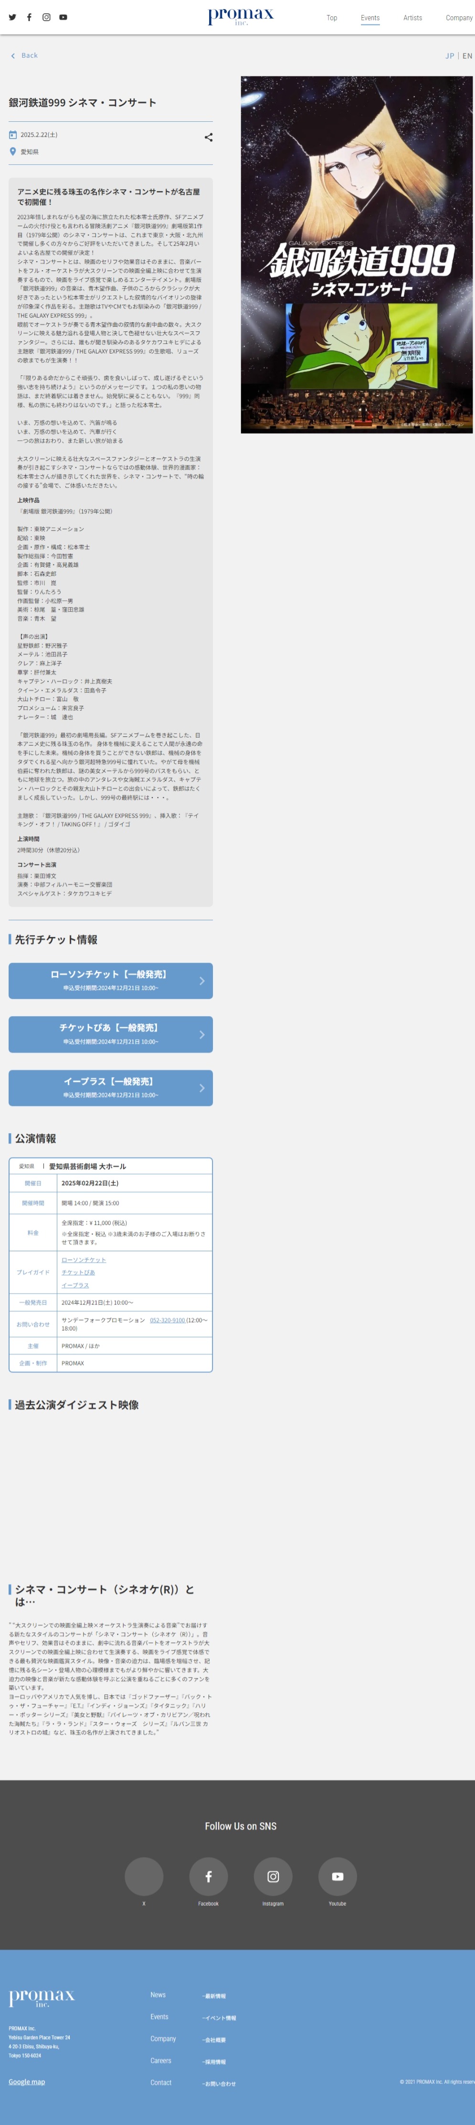Click the イープラス link in the play guide row
Screen dimensions: 475x2125
[x=75, y=1285]
